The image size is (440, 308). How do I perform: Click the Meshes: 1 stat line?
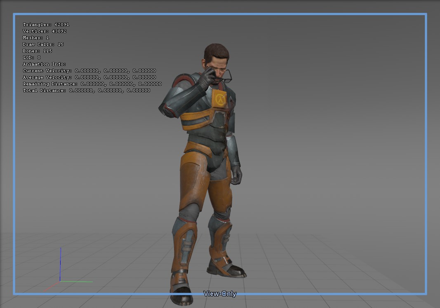pyautogui.click(x=36, y=38)
